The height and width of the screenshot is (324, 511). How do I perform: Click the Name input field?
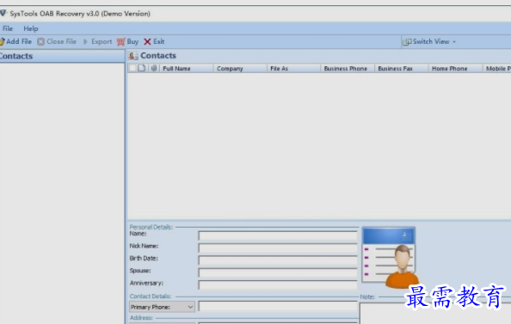click(278, 235)
